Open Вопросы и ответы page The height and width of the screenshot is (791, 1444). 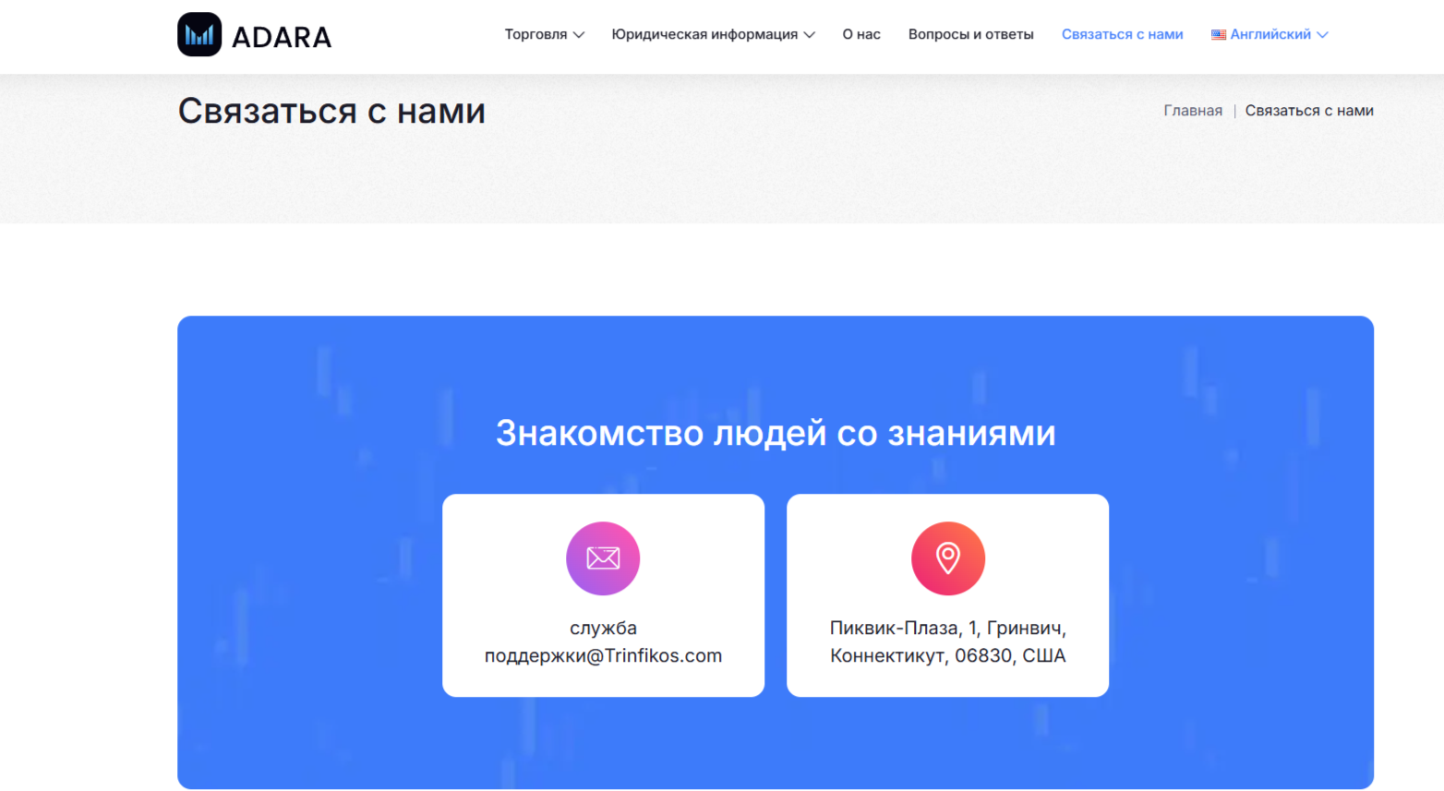click(970, 33)
